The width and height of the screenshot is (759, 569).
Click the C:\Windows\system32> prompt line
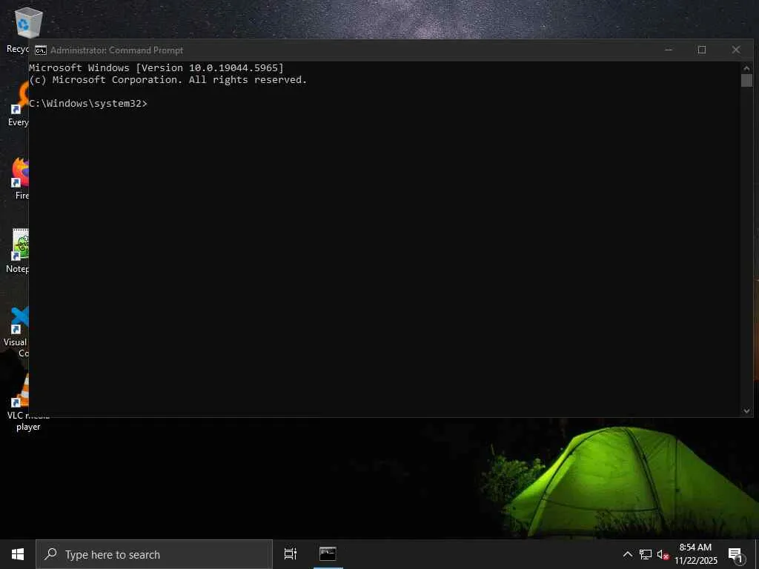[x=88, y=104]
